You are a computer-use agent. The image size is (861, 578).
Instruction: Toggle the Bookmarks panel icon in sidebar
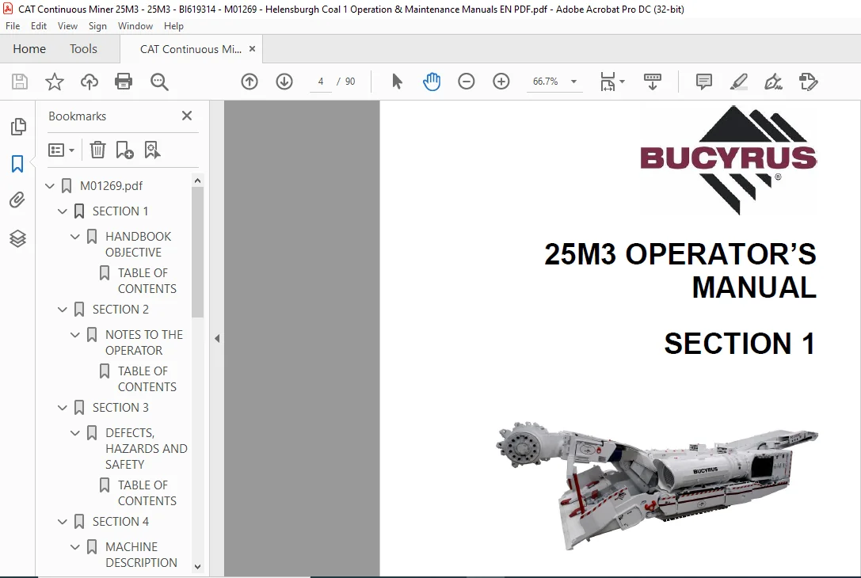(x=17, y=164)
